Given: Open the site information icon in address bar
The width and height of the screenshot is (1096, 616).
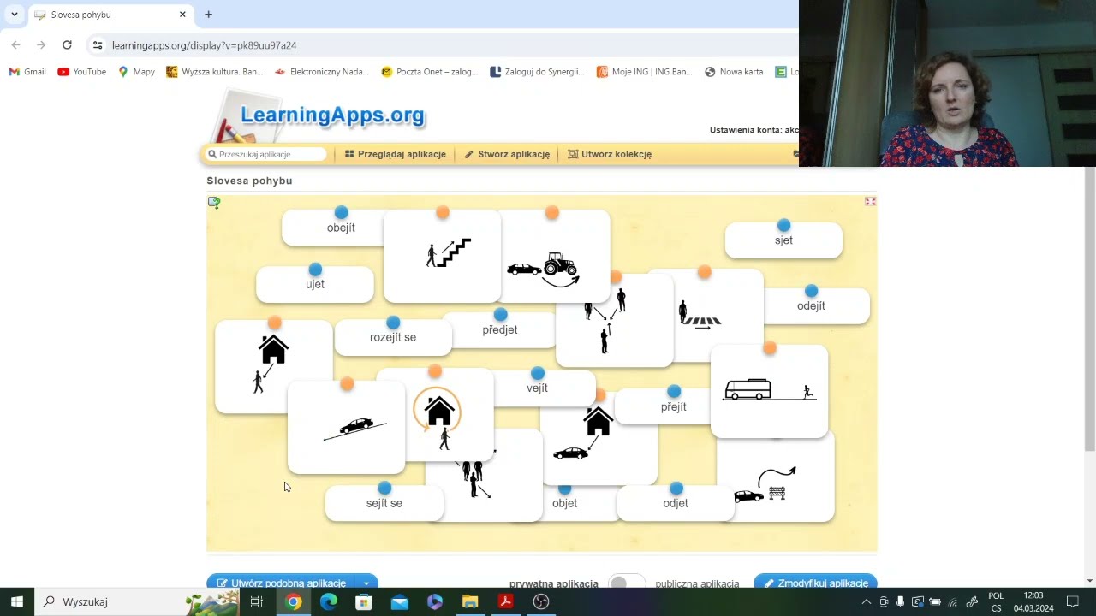Looking at the screenshot, I should (x=98, y=45).
